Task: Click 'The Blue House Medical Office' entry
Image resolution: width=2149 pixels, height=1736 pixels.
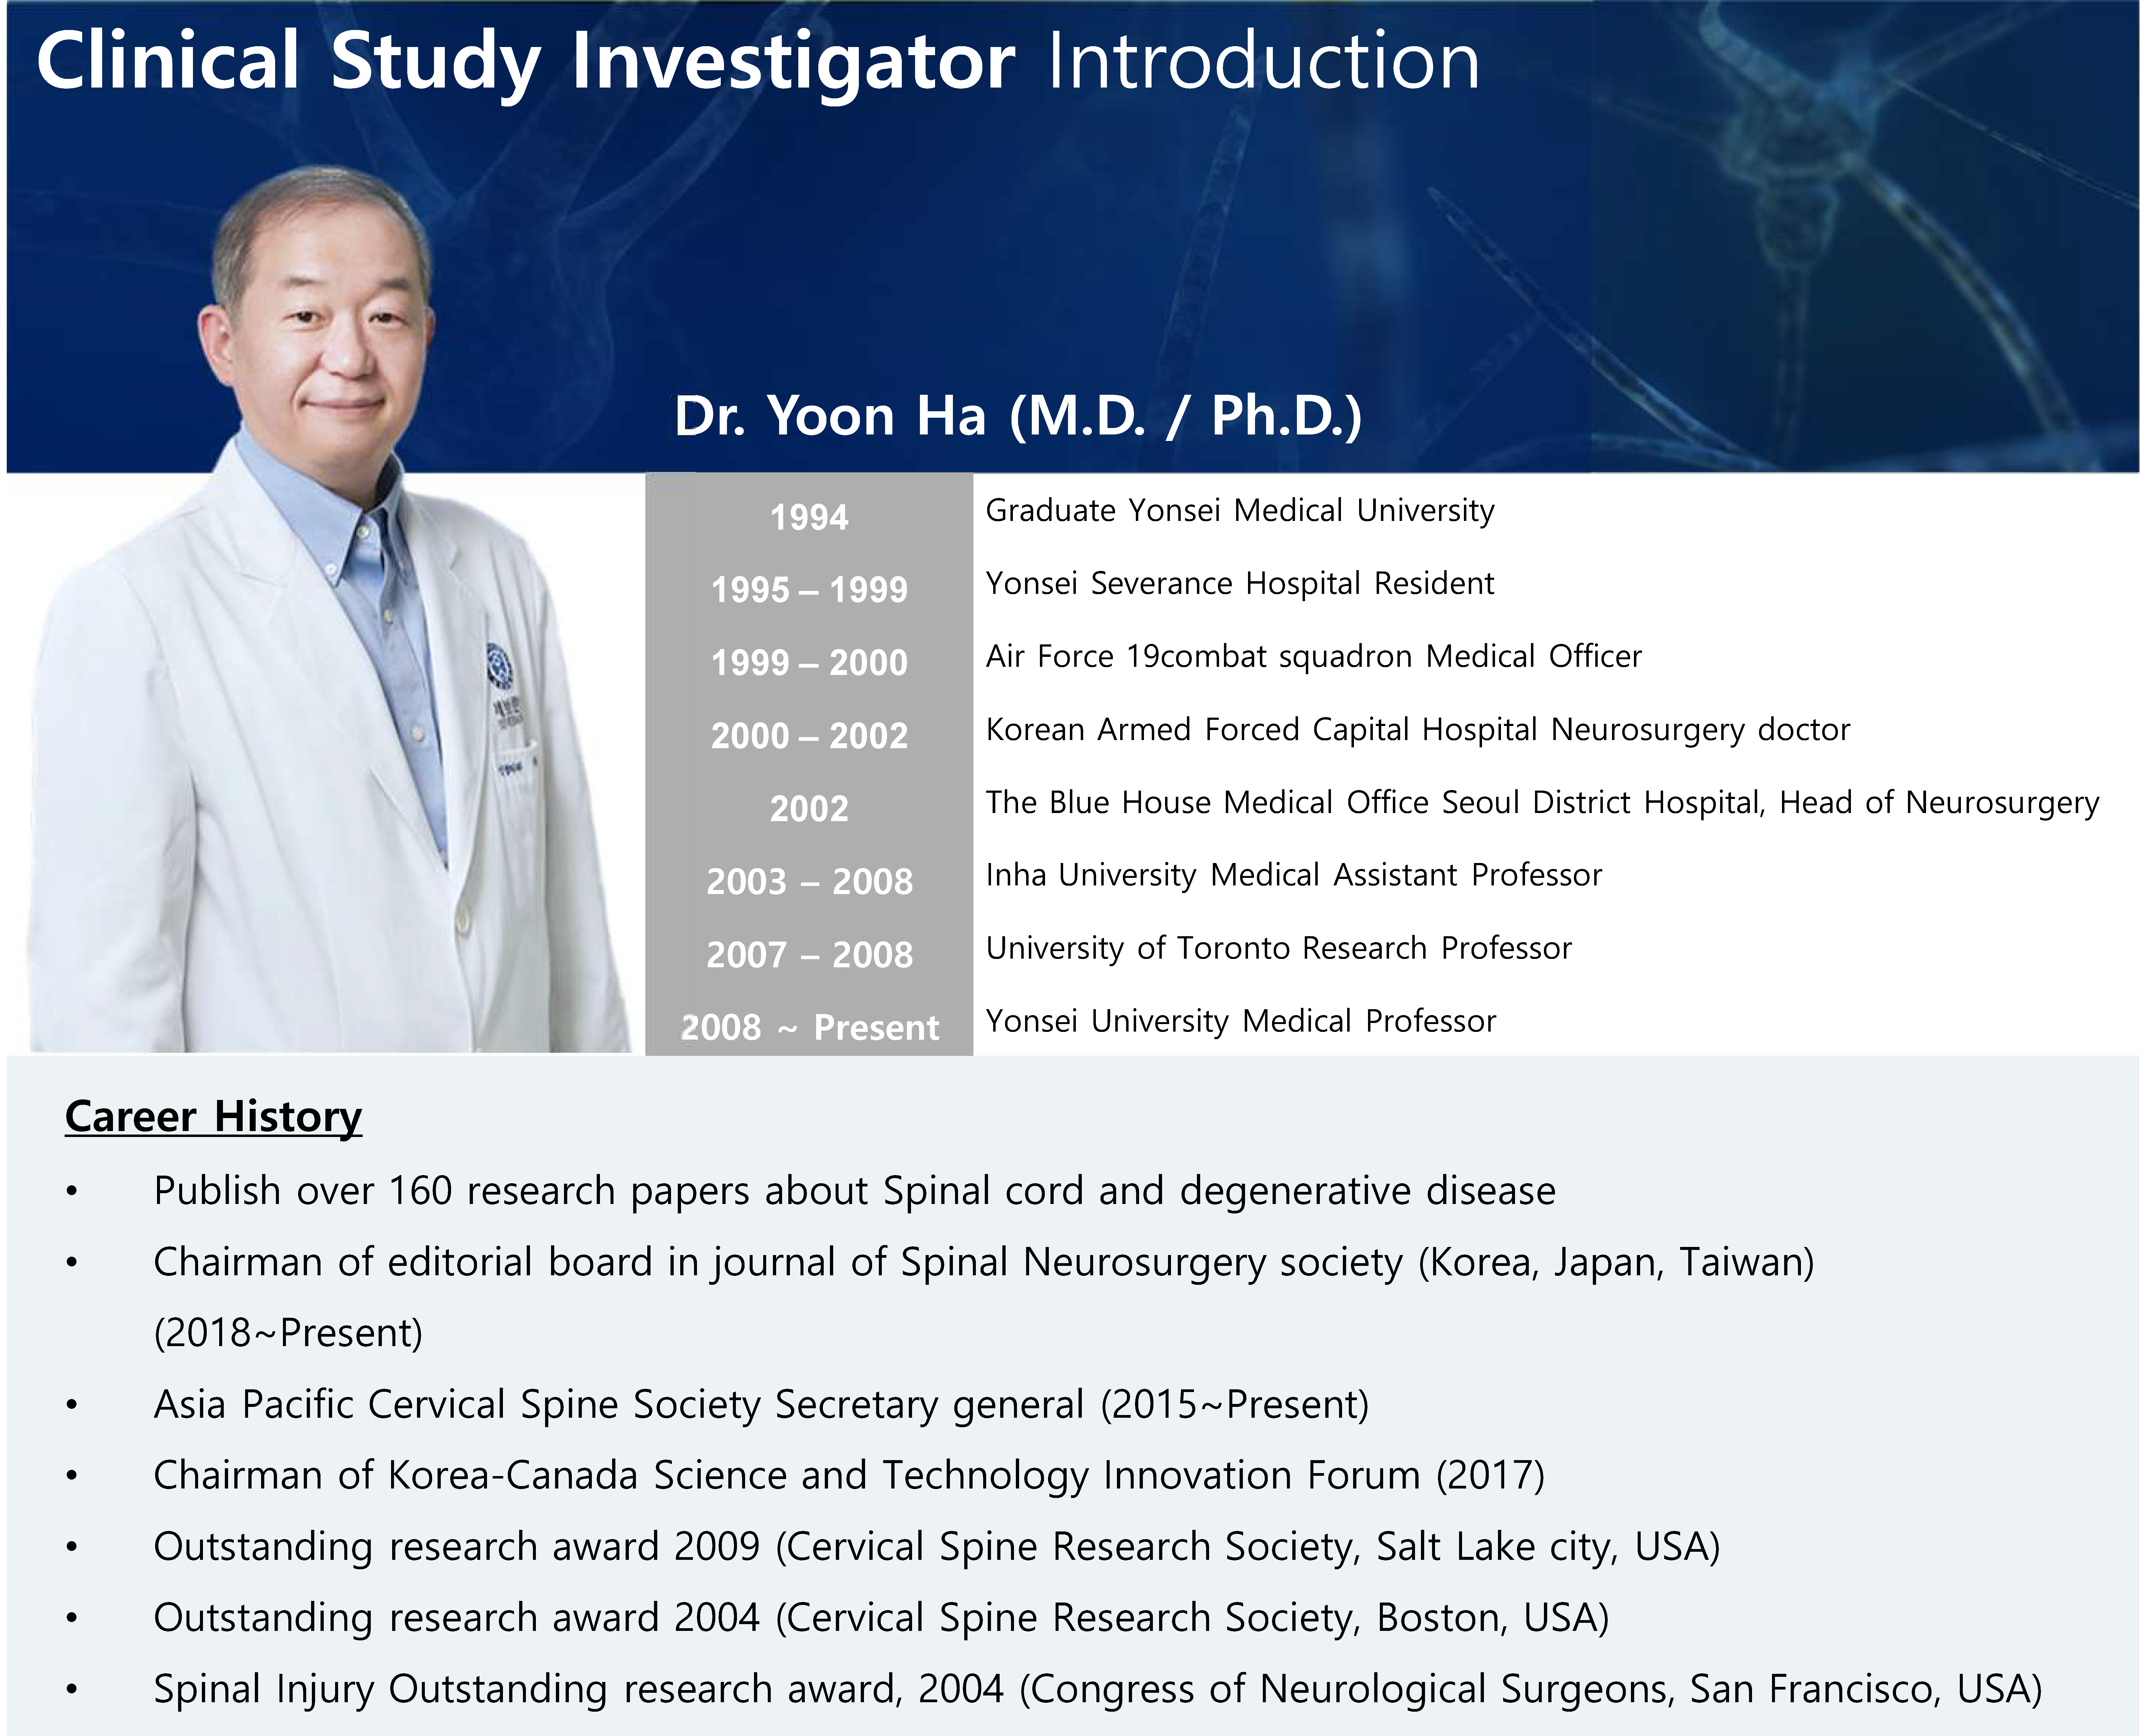Action: pyautogui.click(x=1542, y=803)
